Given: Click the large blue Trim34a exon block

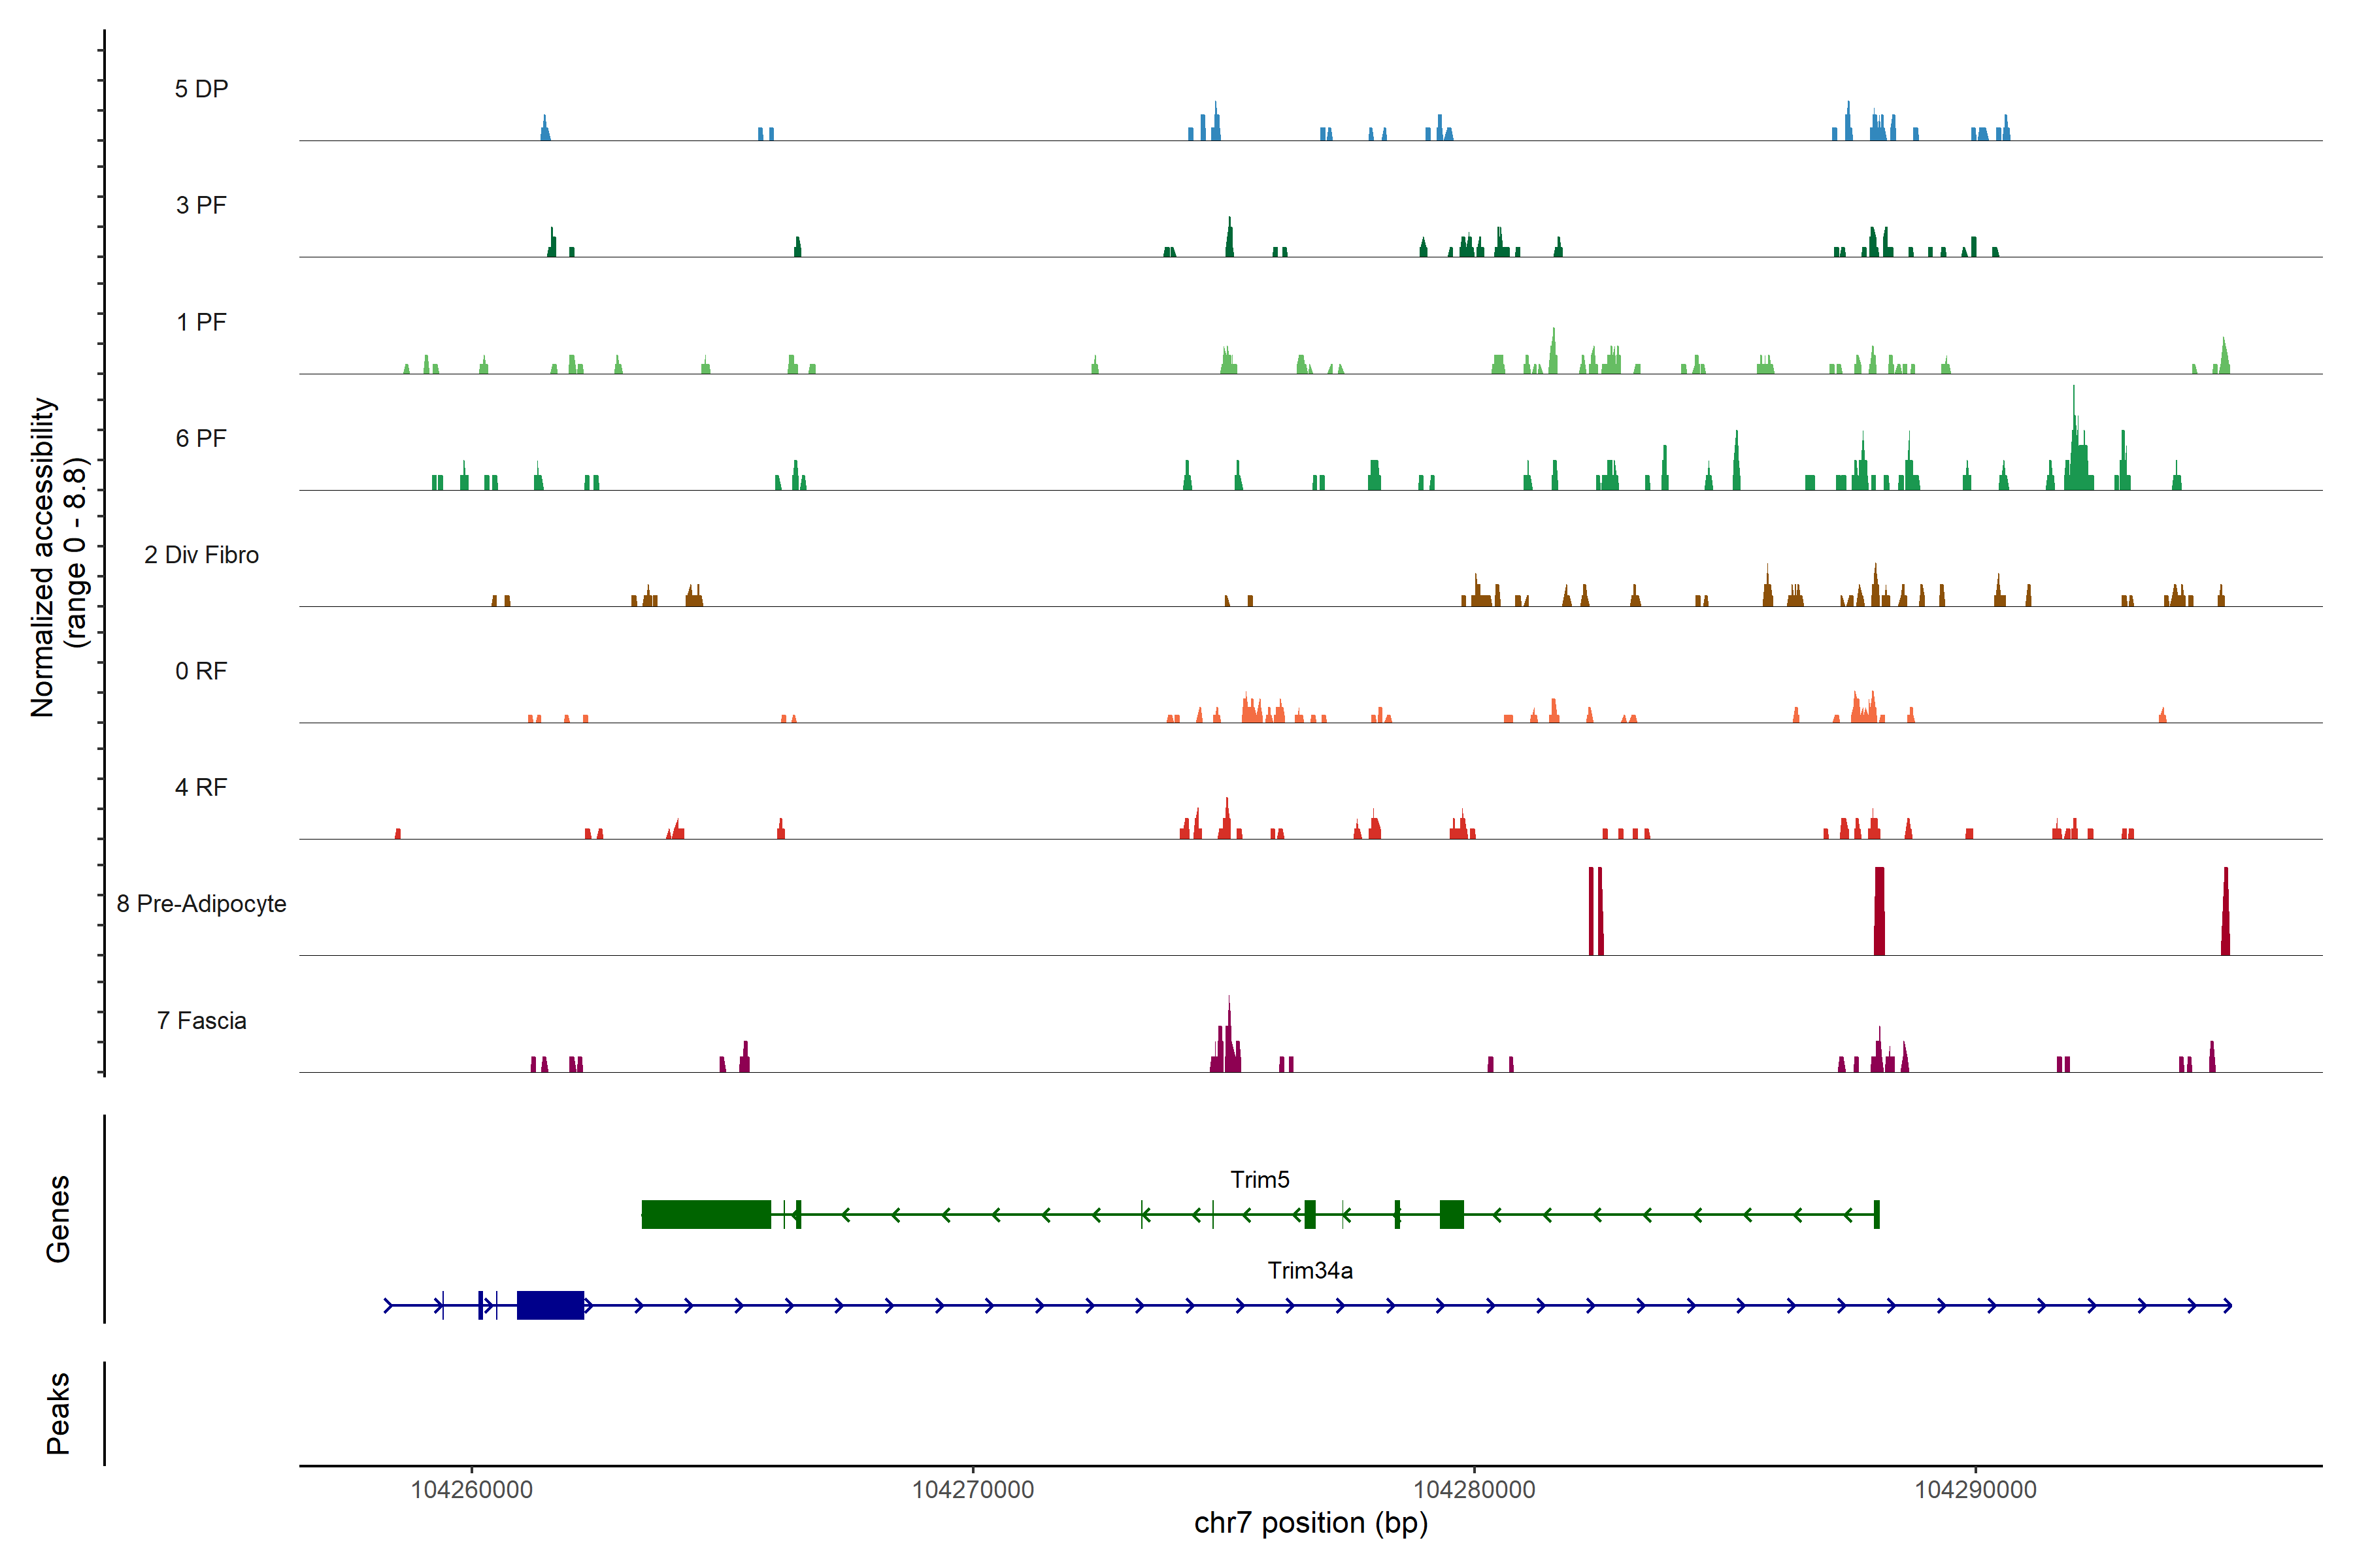Looking at the screenshot, I should pyautogui.click(x=550, y=1305).
